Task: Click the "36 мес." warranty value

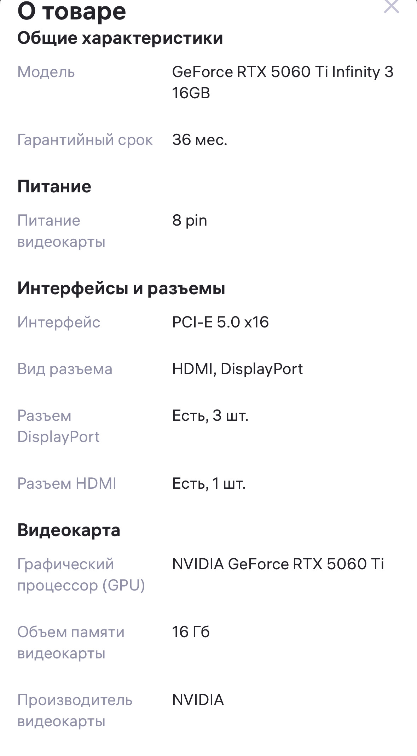Action: click(199, 140)
